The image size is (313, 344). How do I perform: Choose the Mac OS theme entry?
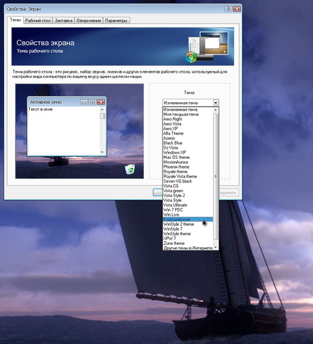pyautogui.click(x=188, y=157)
